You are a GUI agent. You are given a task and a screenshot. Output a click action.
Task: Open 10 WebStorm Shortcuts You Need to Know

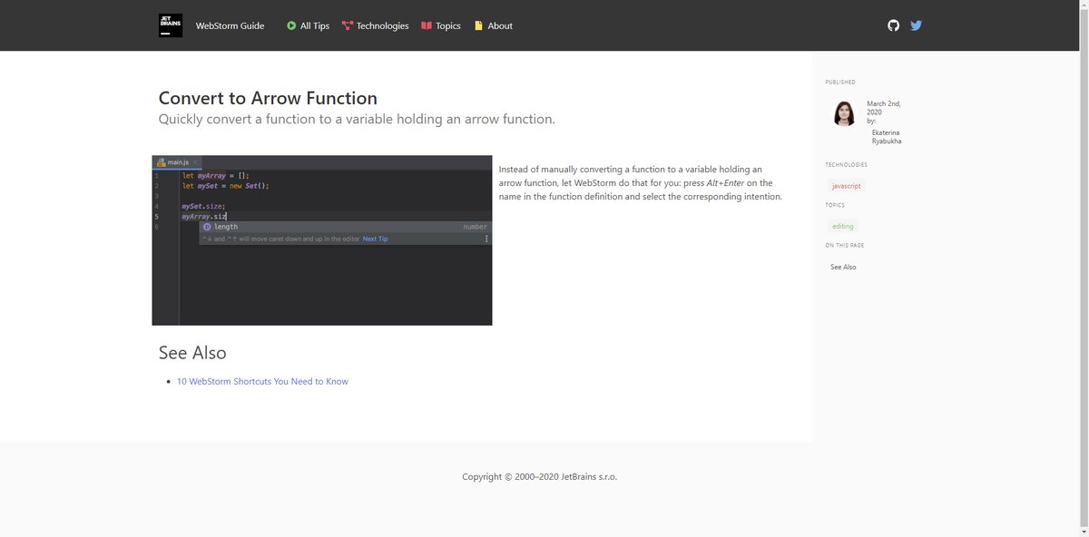[x=262, y=382]
